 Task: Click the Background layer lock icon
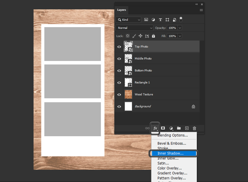193,106
